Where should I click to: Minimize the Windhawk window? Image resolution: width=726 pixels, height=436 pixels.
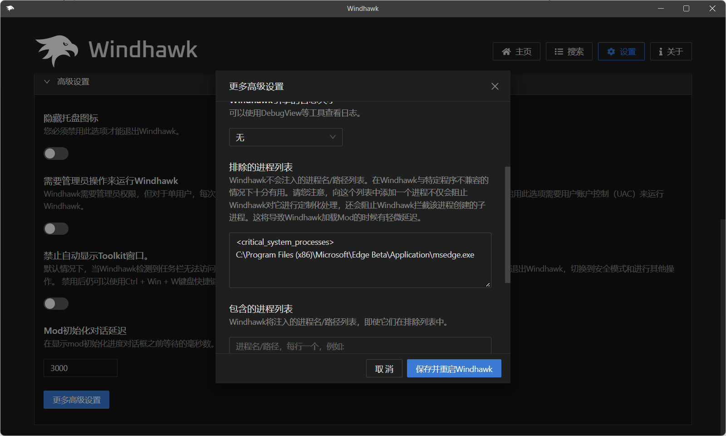click(661, 8)
